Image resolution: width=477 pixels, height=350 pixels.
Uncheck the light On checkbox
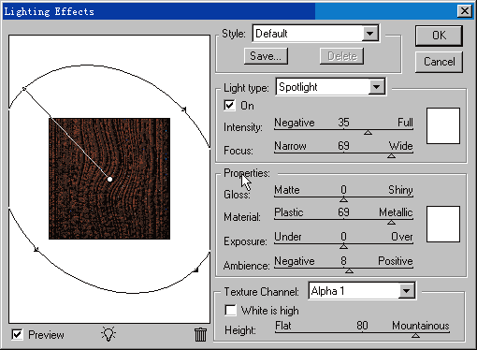pyautogui.click(x=229, y=106)
